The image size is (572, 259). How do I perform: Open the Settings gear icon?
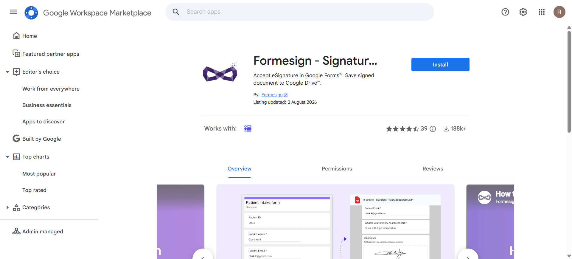point(523,12)
